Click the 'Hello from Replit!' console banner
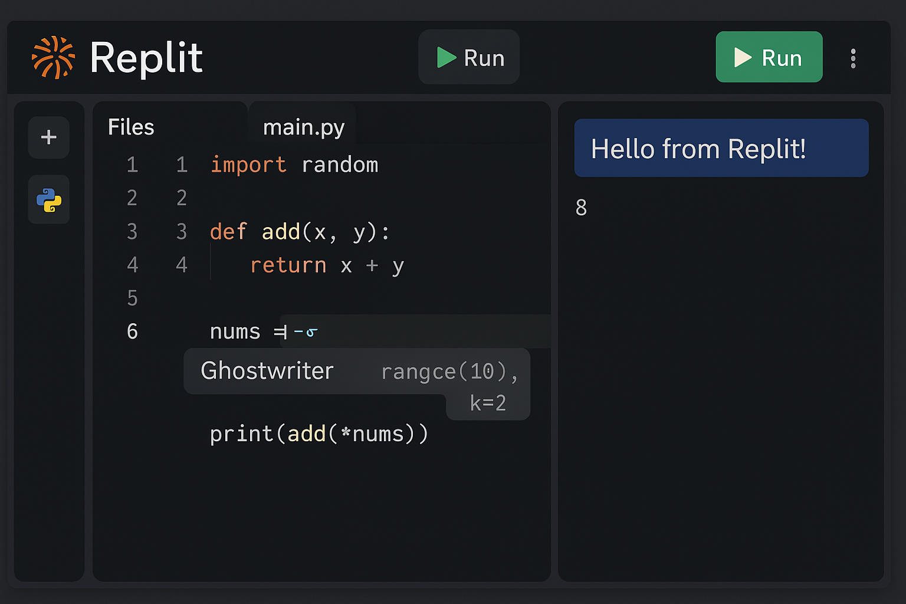The image size is (906, 604). [x=721, y=148]
